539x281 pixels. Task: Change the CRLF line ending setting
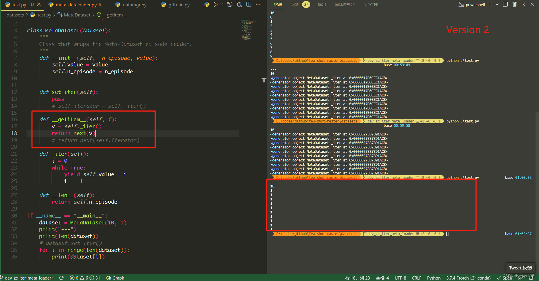click(416, 278)
